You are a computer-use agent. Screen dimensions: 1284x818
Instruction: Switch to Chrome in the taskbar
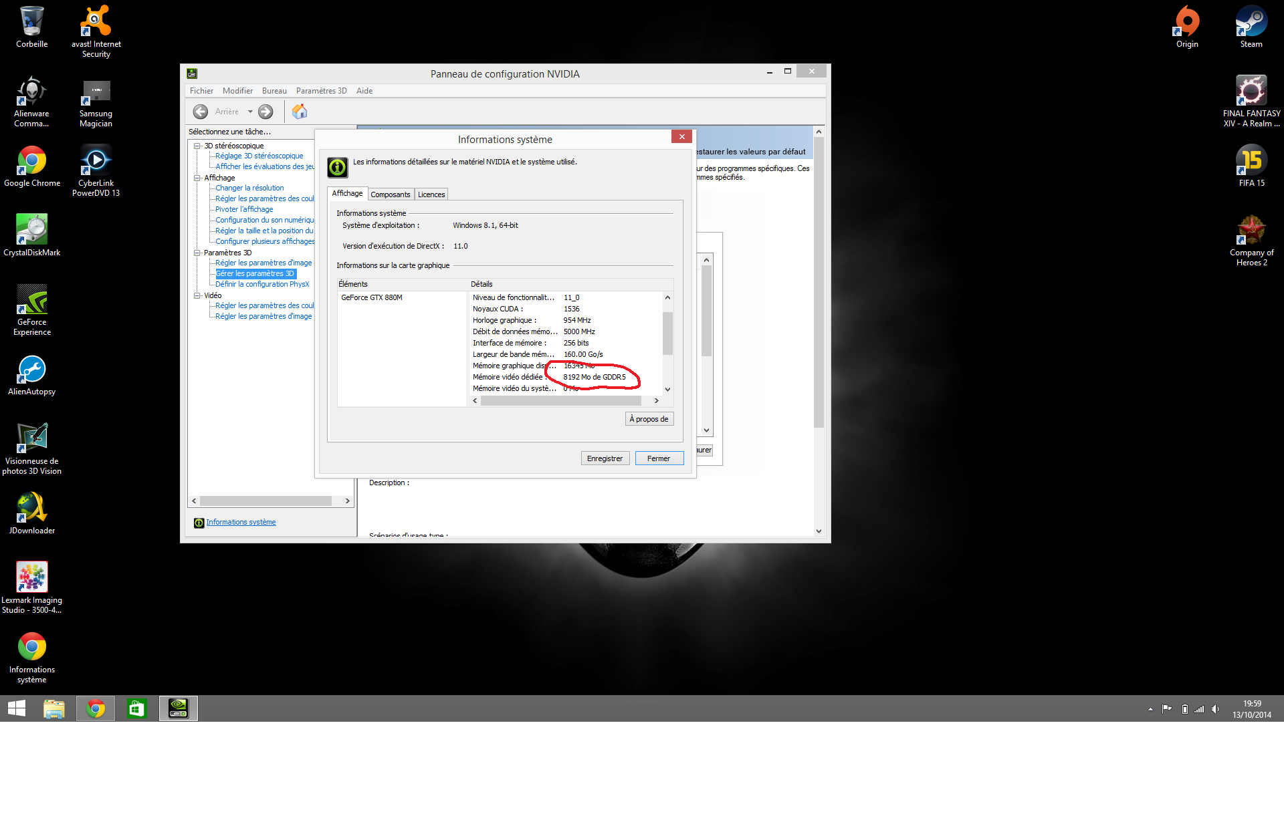[96, 708]
